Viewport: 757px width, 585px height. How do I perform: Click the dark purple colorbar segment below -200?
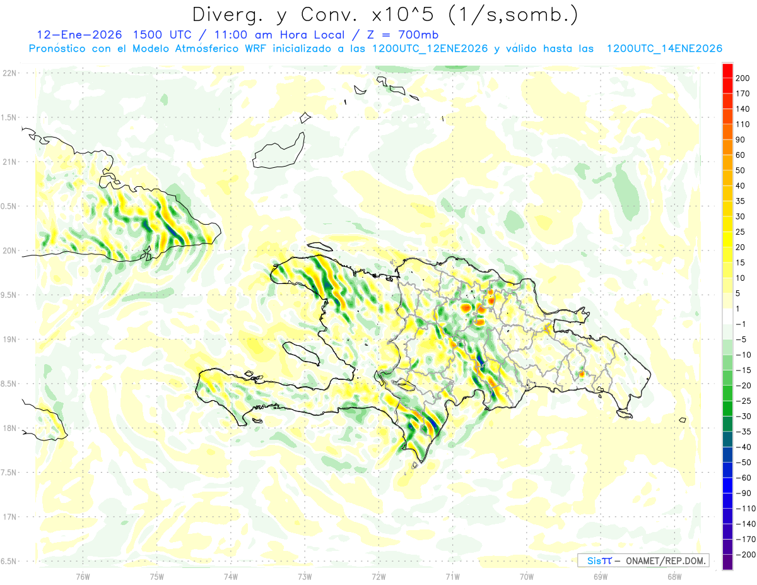(x=728, y=563)
